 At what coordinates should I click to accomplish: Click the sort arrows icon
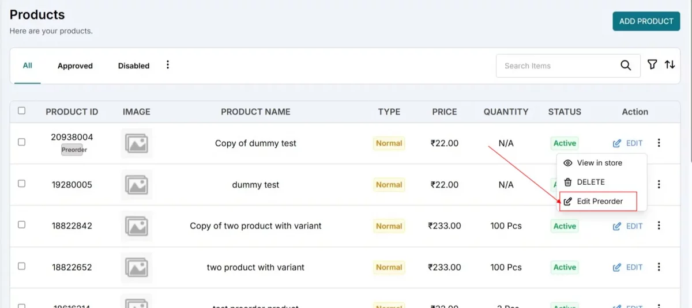point(670,64)
